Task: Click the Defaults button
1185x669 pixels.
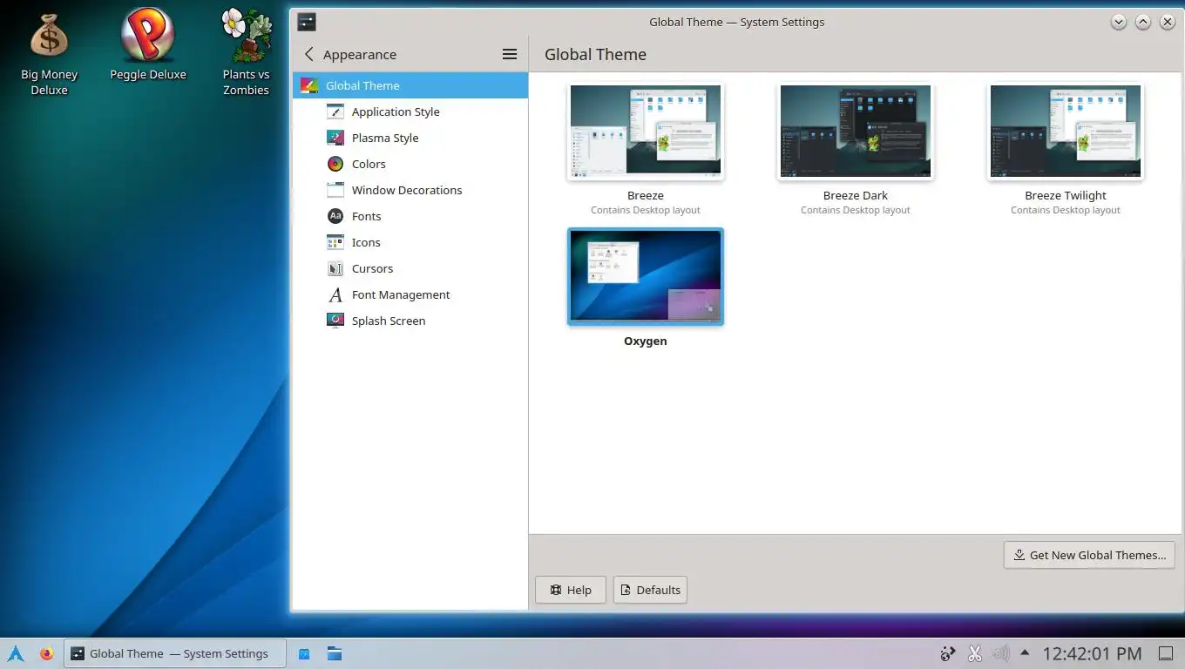Action: (650, 590)
